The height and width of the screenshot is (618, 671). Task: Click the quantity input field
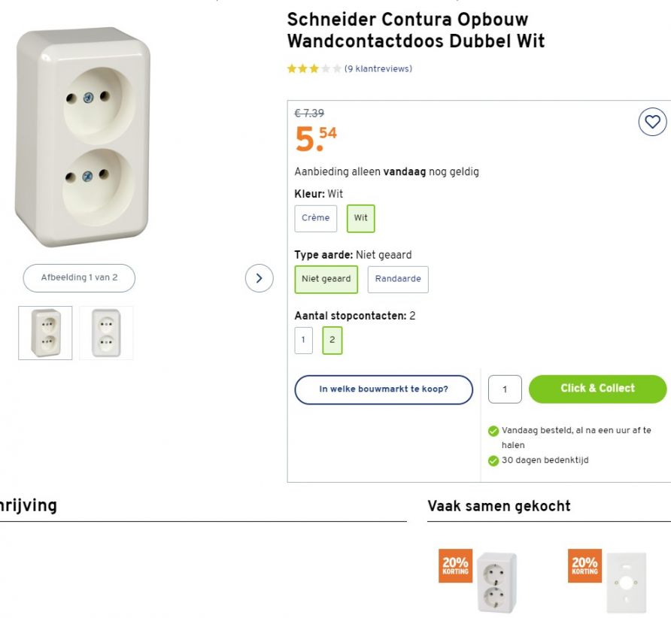(x=505, y=389)
